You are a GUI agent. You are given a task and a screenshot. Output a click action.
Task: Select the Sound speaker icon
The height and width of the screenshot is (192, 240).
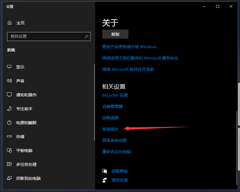click(9, 81)
